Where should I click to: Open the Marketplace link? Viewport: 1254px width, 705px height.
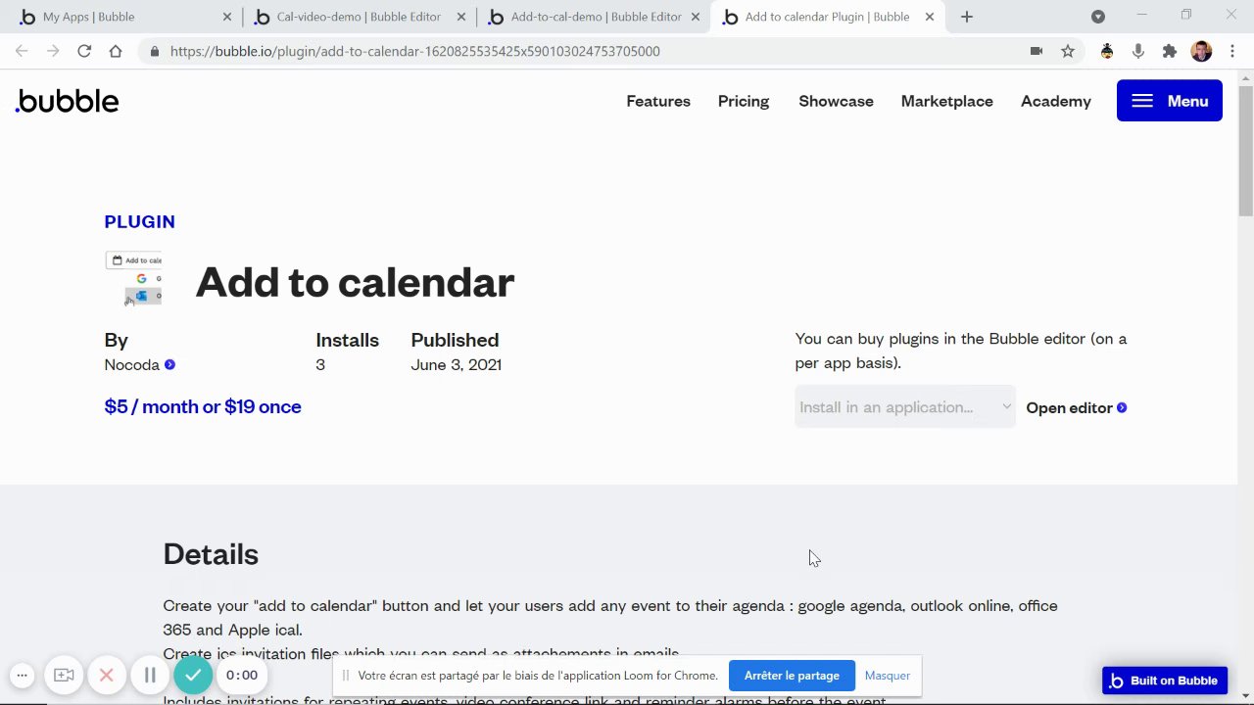(946, 101)
